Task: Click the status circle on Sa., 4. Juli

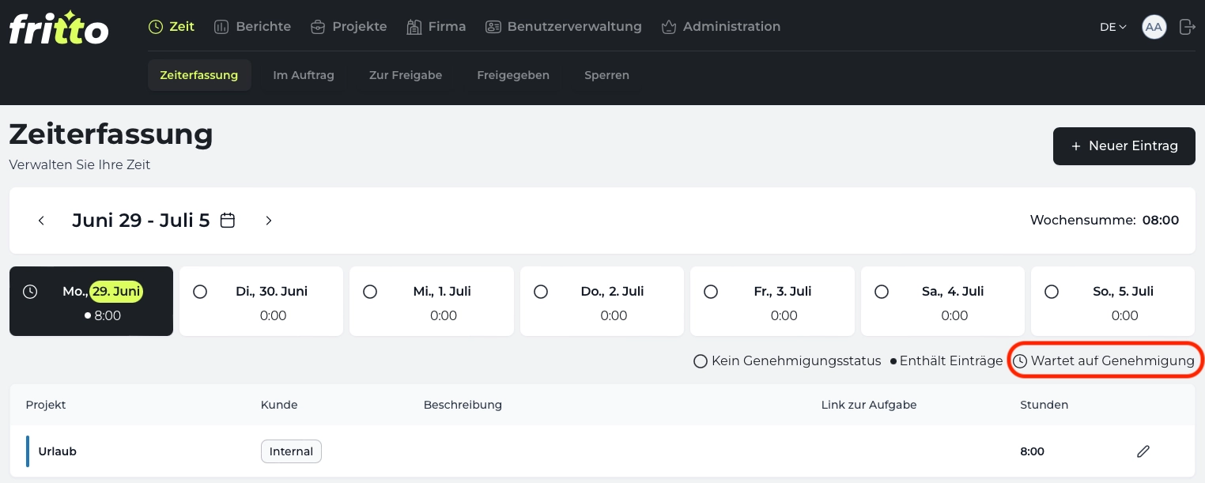Action: pos(882,292)
